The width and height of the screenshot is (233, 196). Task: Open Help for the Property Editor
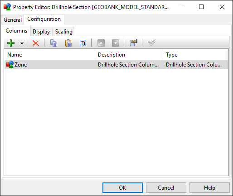(x=209, y=188)
